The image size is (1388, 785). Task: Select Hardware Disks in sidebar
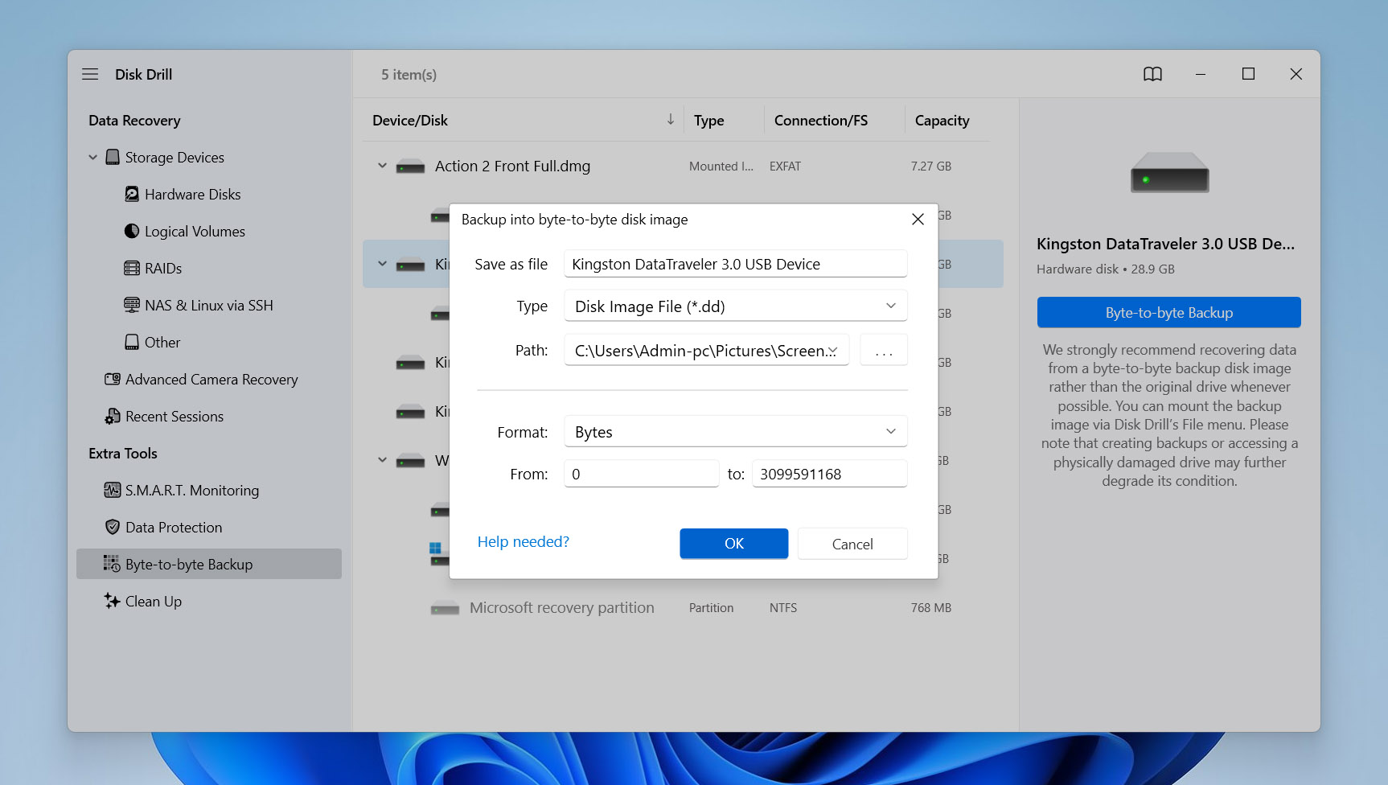(193, 194)
